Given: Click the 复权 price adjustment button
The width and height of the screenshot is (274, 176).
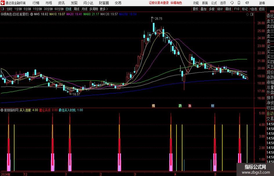Looking at the screenshot, I should pos(195,9).
